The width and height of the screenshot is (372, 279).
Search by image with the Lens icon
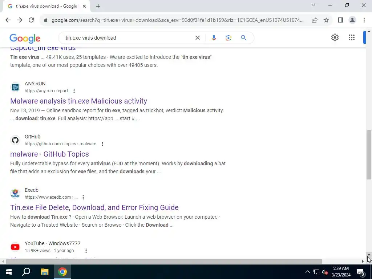tap(228, 38)
